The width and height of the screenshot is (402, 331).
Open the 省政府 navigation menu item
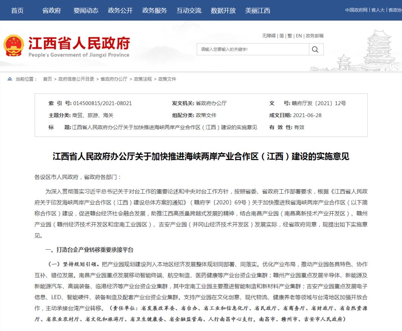click(x=51, y=10)
